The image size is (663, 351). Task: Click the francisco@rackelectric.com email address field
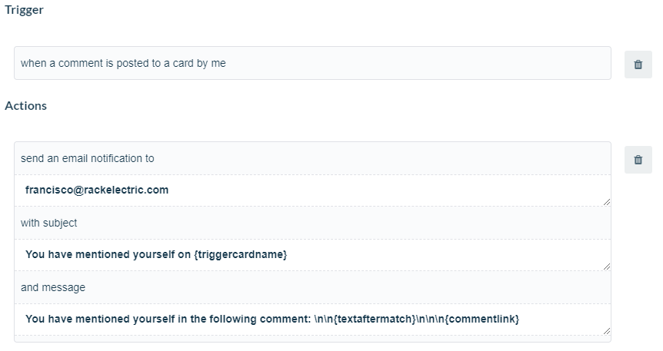click(x=312, y=190)
